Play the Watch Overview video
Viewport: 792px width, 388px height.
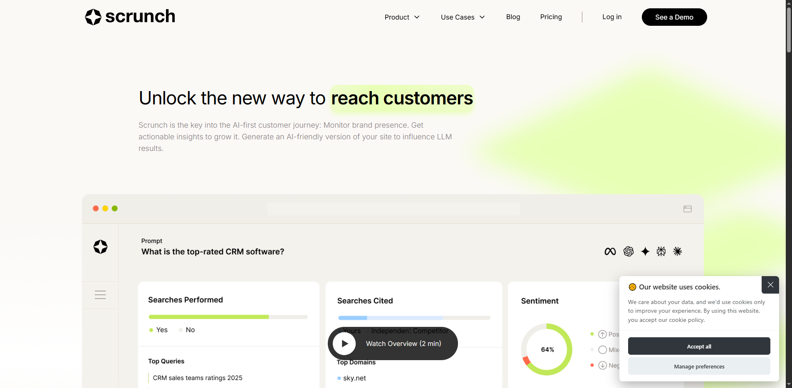point(393,344)
